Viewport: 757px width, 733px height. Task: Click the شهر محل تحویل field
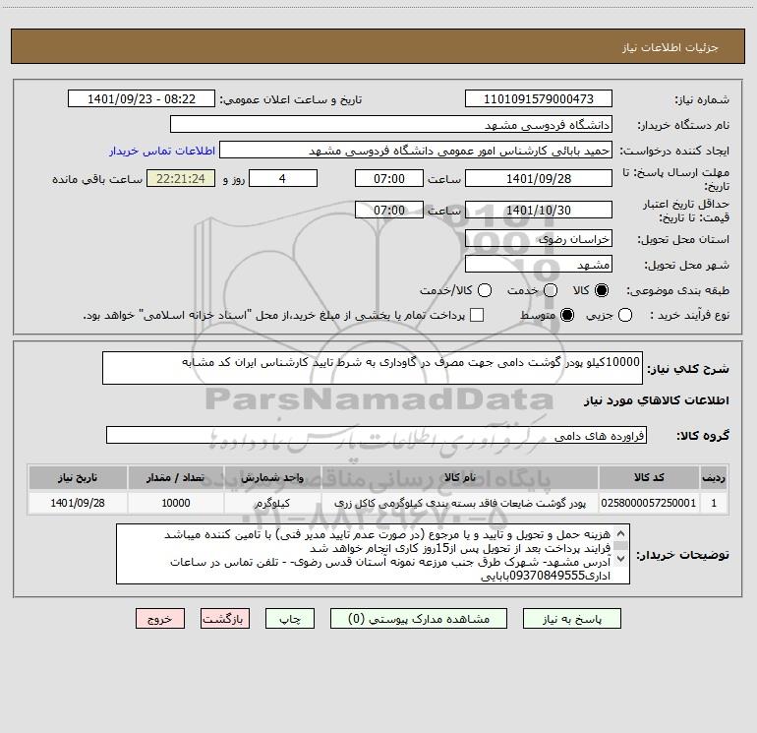click(539, 265)
